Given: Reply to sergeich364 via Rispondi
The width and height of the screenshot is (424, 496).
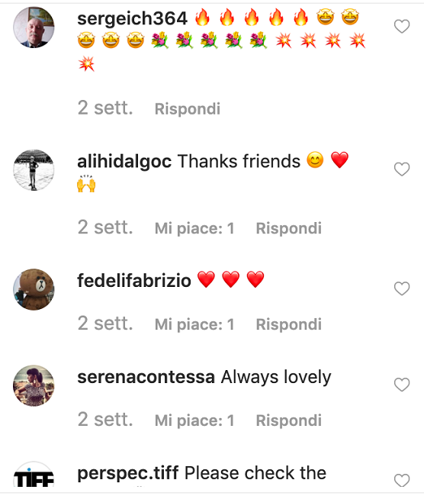Looking at the screenshot, I should (188, 109).
